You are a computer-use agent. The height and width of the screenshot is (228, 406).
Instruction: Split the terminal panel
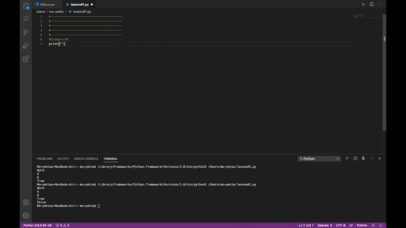coord(355,158)
